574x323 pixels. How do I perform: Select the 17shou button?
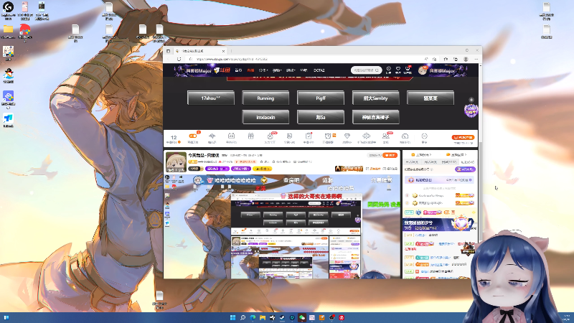tap(210, 98)
